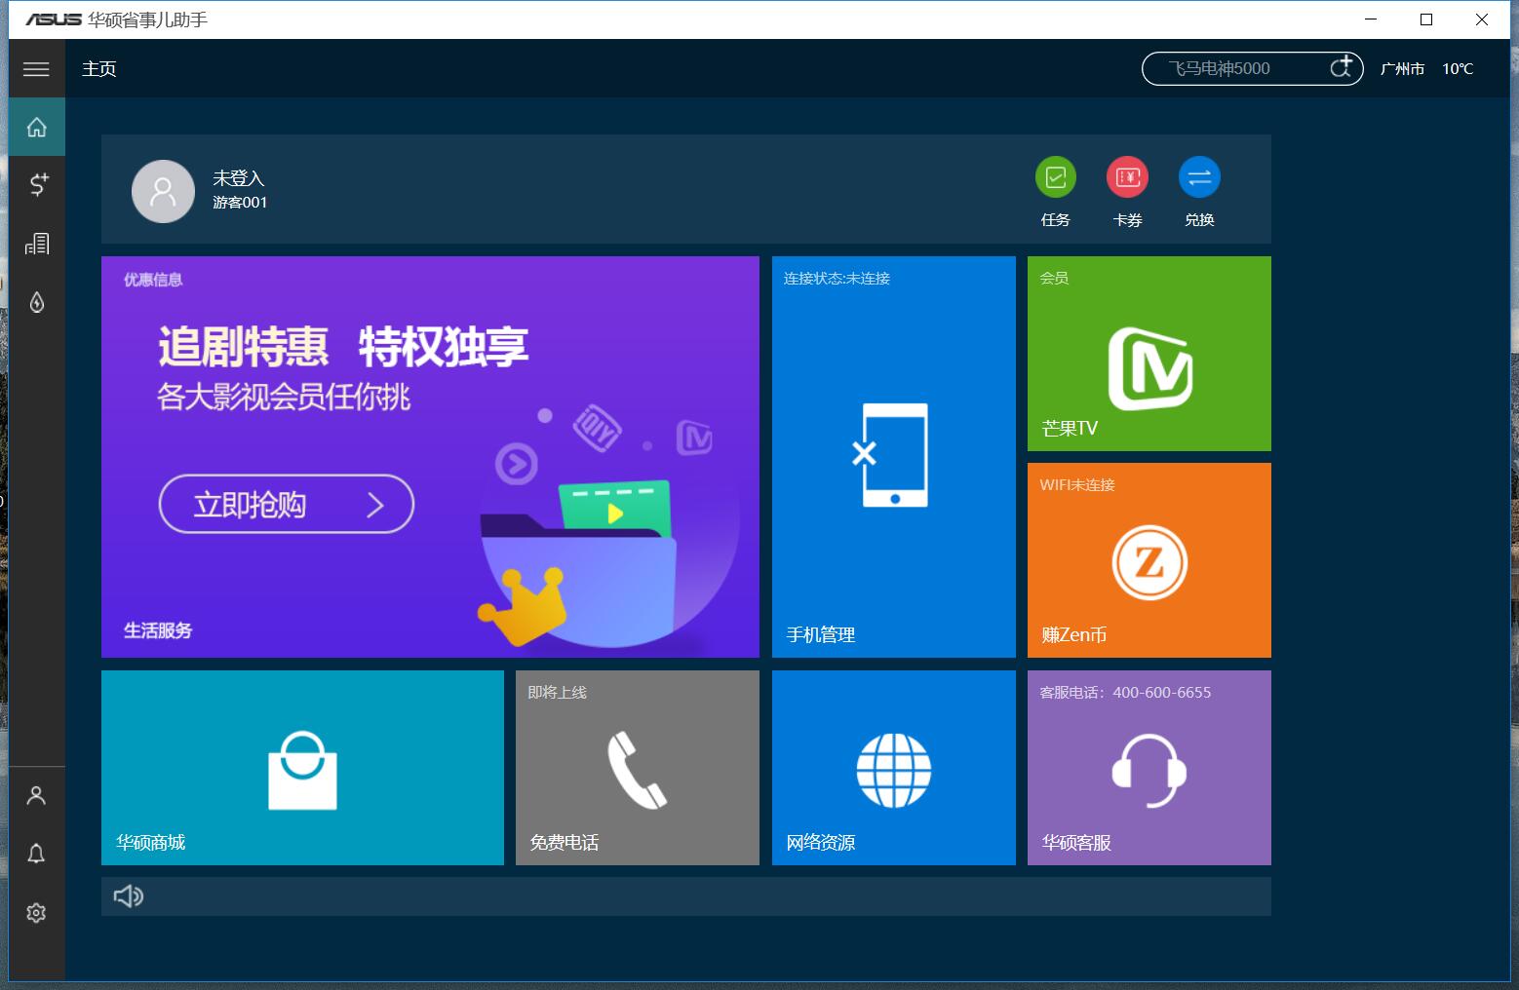Open the 任务 tasks icon
The image size is (1519, 990).
tap(1055, 177)
